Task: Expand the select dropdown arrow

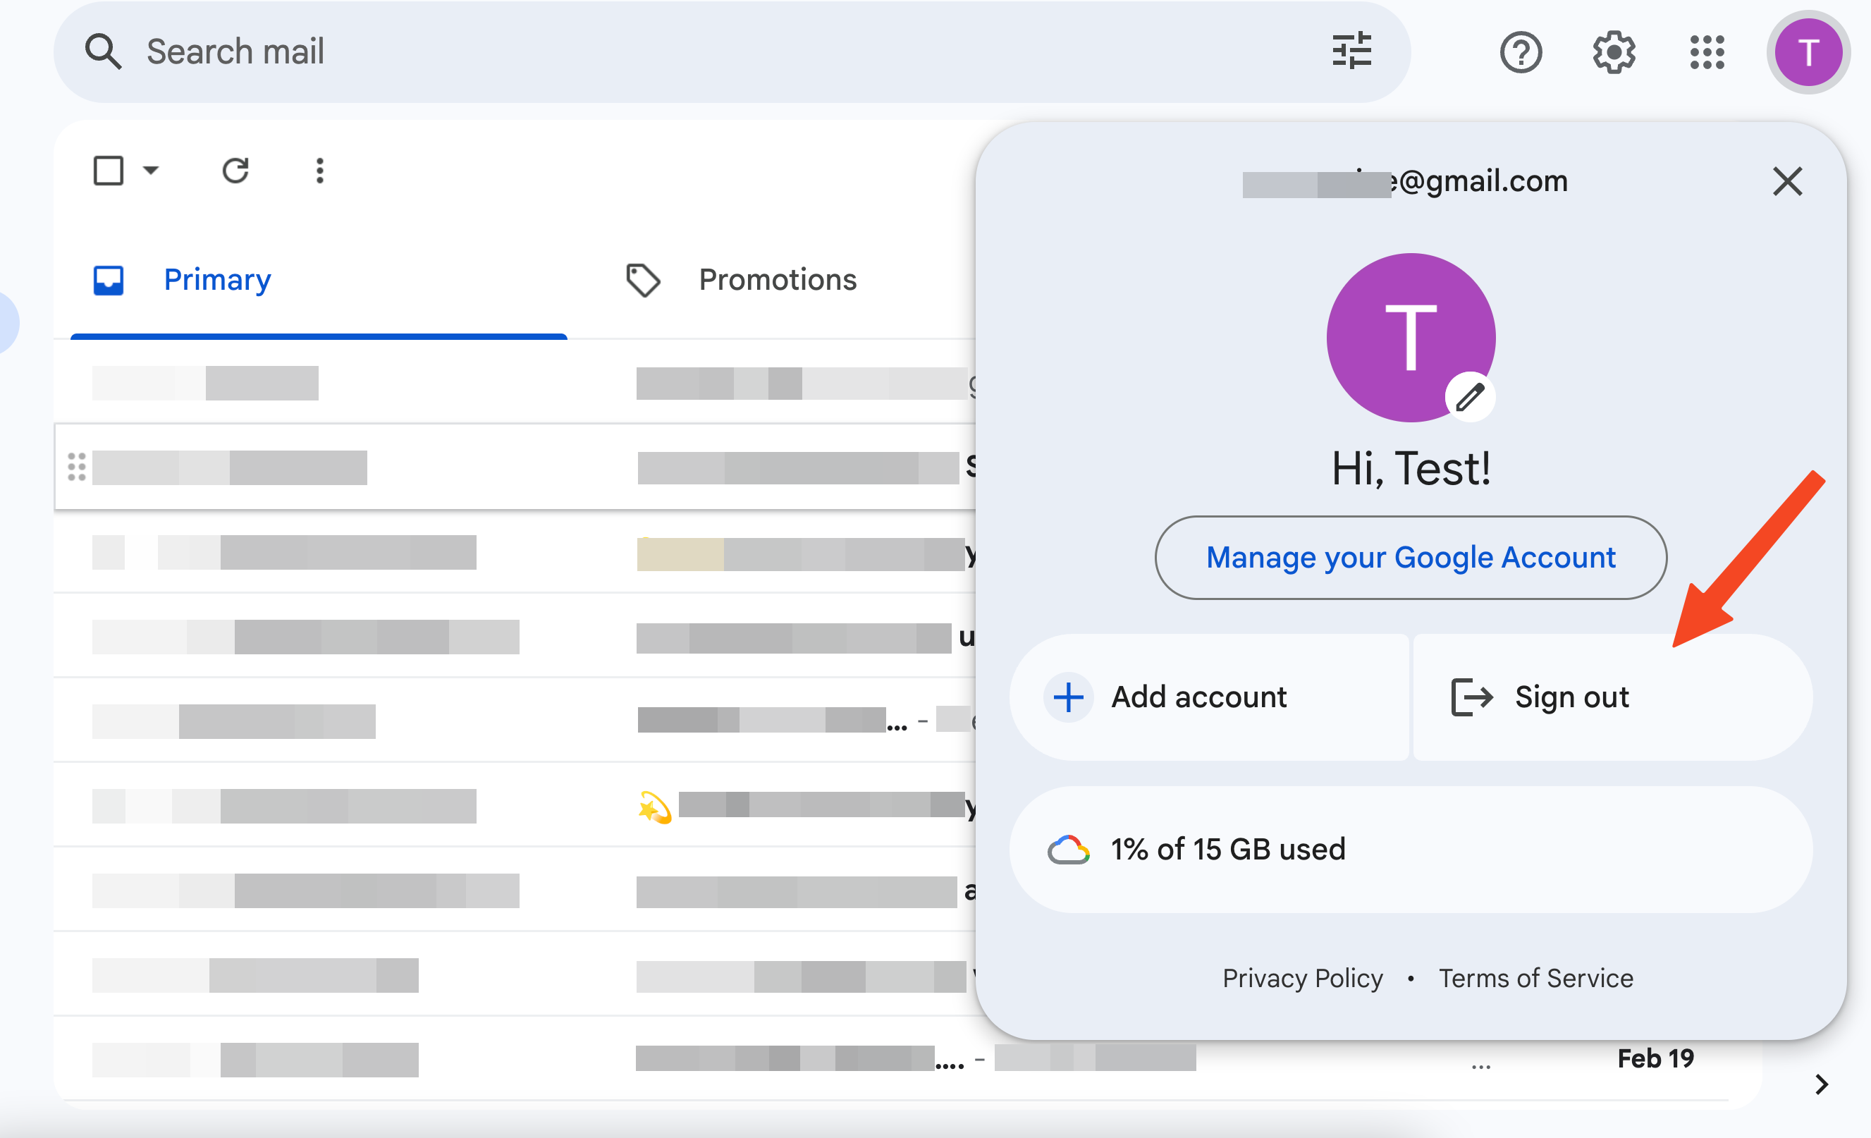Action: point(151,169)
